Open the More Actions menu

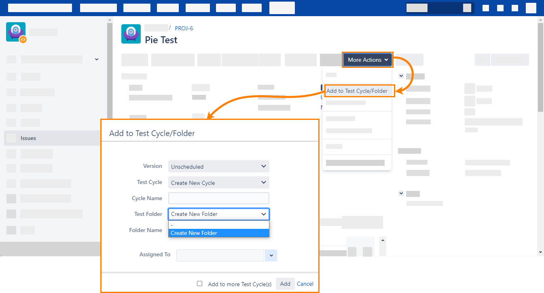coord(367,59)
